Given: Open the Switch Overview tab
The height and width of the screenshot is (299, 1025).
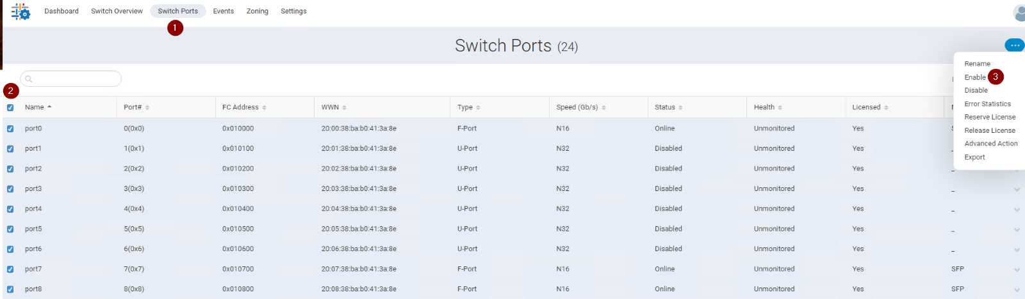Looking at the screenshot, I should (117, 11).
